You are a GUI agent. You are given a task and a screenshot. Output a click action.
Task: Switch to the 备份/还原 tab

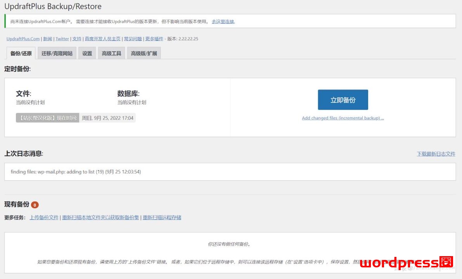tap(21, 53)
